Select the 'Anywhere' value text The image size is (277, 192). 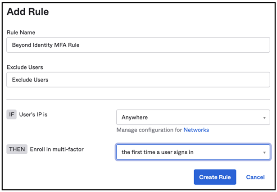point(135,118)
